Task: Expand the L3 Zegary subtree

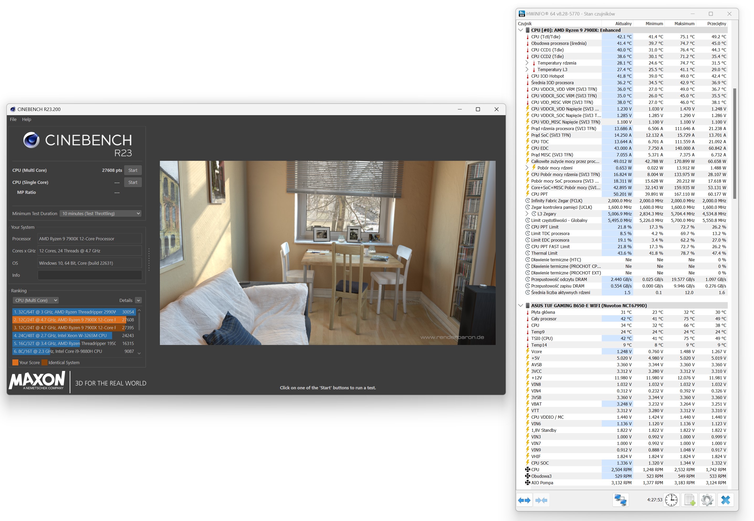Action: point(527,214)
